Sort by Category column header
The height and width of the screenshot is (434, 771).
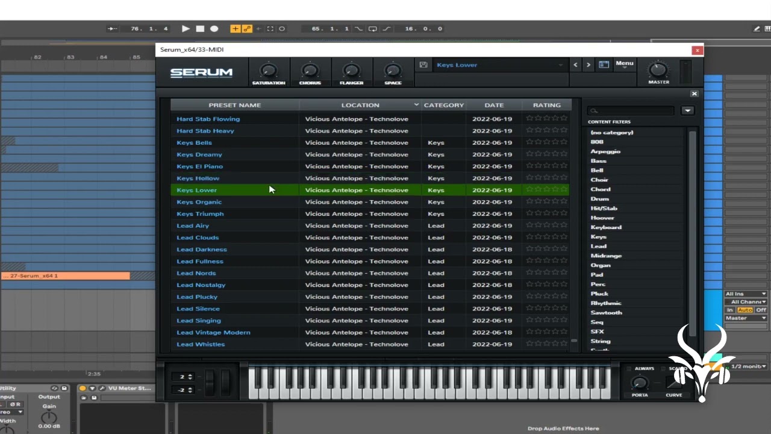point(444,105)
